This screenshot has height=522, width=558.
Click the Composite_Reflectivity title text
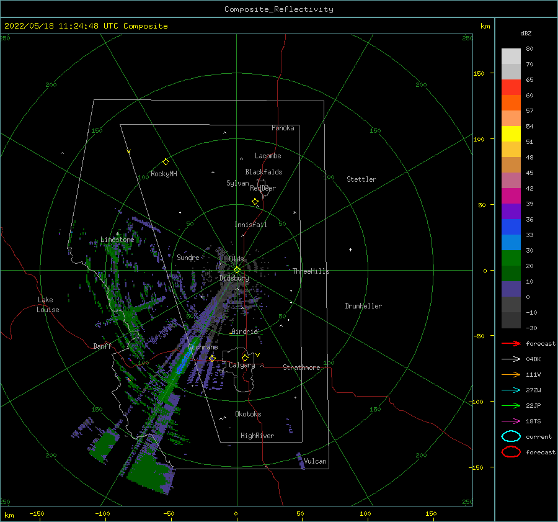pyautogui.click(x=279, y=9)
